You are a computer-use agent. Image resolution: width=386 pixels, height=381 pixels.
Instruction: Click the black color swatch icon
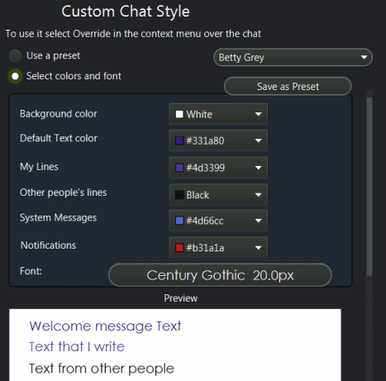pos(179,195)
